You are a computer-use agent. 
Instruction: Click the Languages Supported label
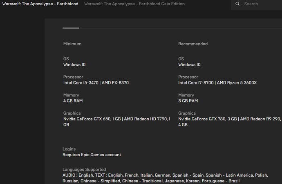84,169
